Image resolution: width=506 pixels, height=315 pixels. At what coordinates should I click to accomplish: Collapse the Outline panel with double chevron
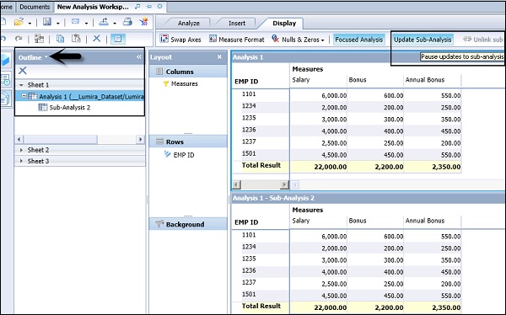coord(139,57)
